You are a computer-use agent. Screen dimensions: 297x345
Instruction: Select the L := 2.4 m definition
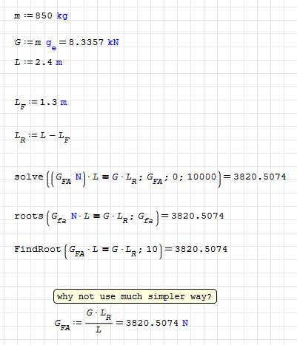(39, 62)
